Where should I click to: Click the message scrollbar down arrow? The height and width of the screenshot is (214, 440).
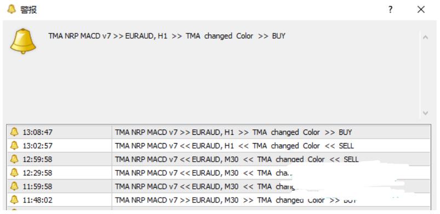(x=425, y=113)
